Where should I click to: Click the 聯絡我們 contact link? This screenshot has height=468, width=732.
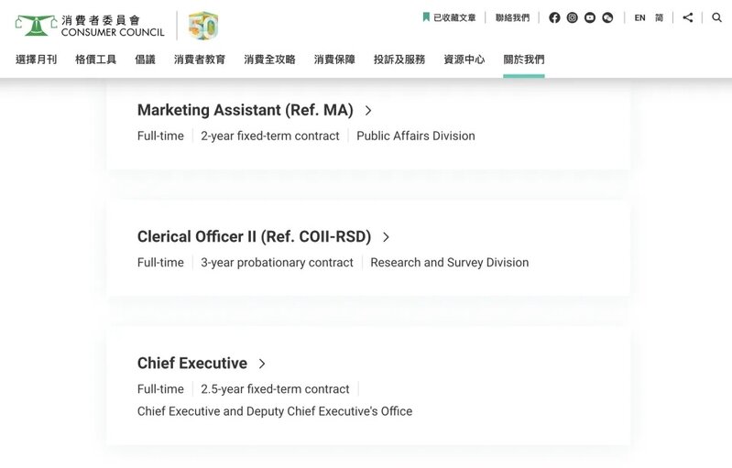(x=512, y=17)
